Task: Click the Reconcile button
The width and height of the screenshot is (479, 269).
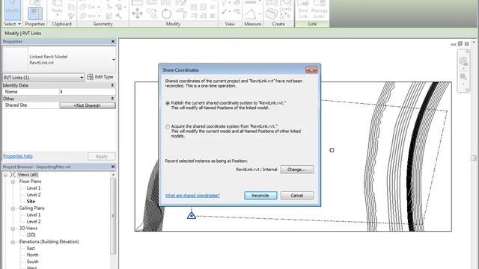Action: (x=260, y=196)
